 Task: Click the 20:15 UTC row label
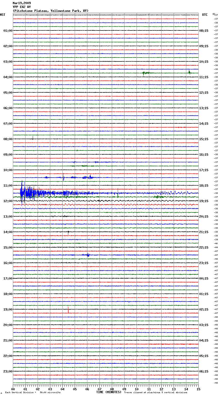click(204, 217)
